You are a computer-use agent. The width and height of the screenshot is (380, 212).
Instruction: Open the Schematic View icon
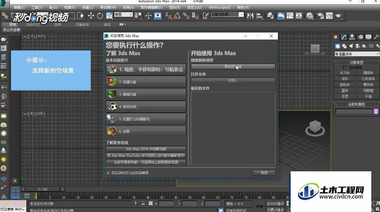click(299, 16)
